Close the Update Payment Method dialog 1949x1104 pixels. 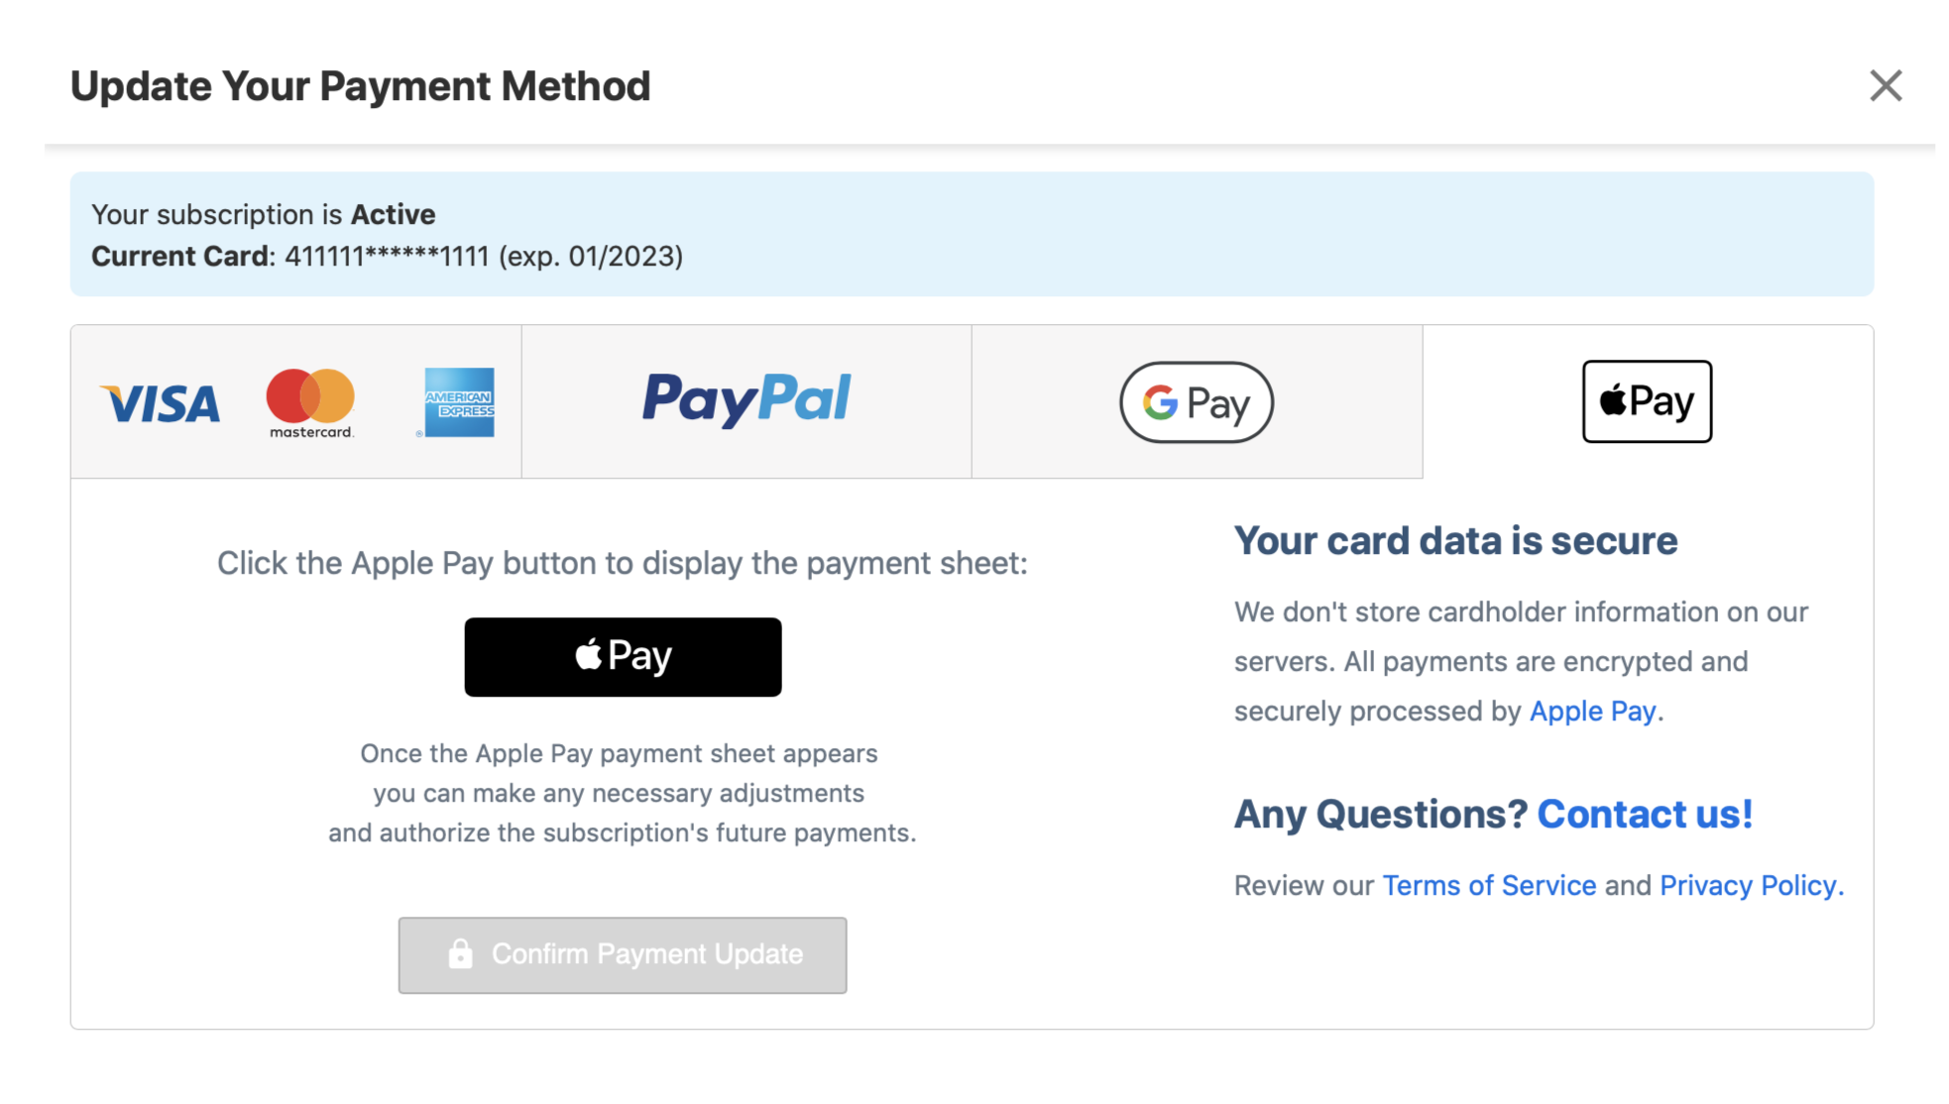point(1888,85)
